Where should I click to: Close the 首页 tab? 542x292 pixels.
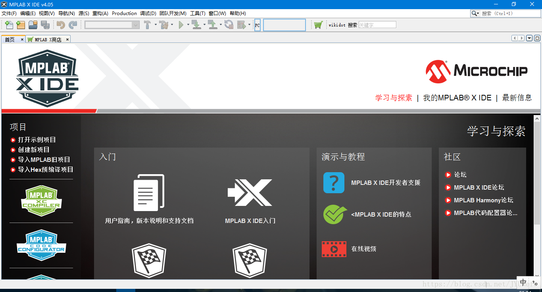click(22, 39)
